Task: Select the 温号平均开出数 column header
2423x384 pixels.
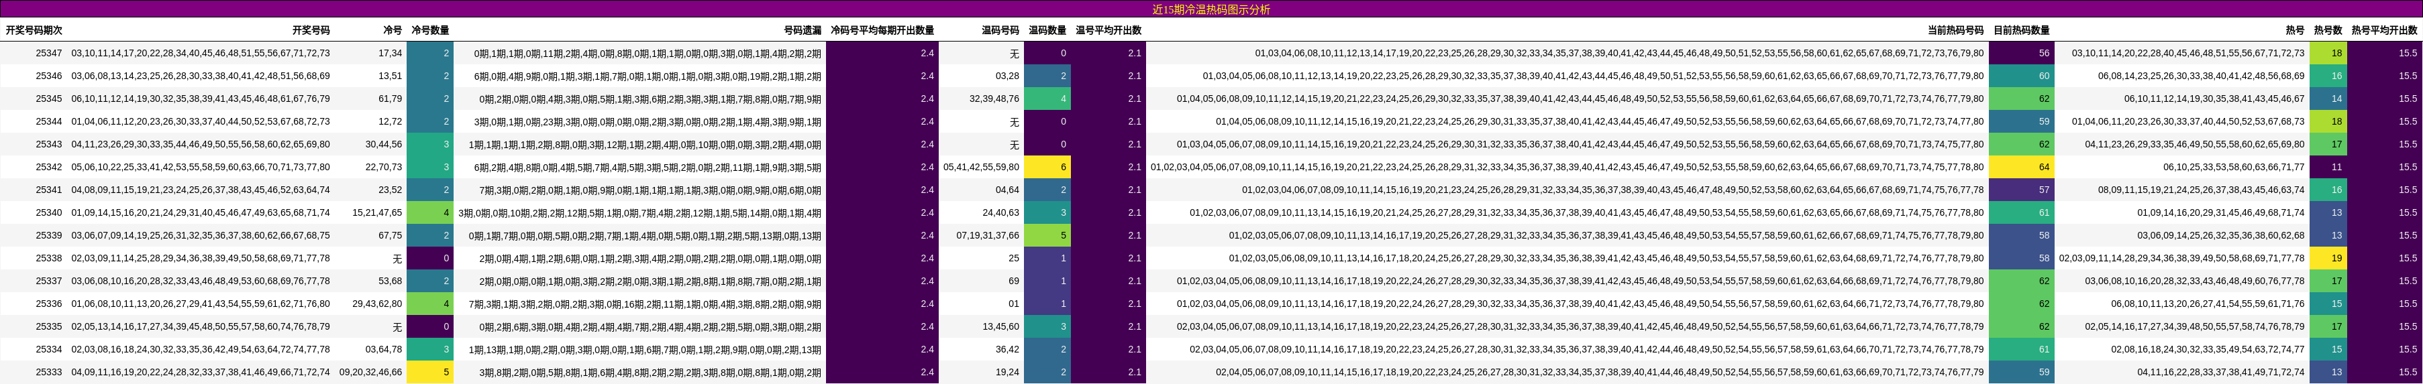Action: [x=1109, y=30]
